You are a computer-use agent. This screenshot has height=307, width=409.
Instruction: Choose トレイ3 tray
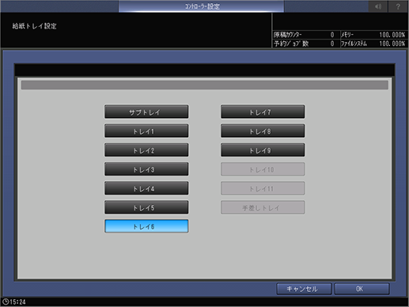click(x=146, y=169)
